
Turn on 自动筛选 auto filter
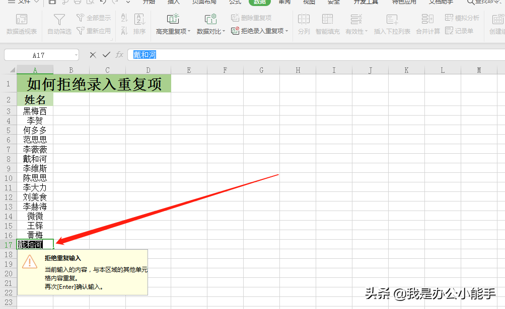59,24
